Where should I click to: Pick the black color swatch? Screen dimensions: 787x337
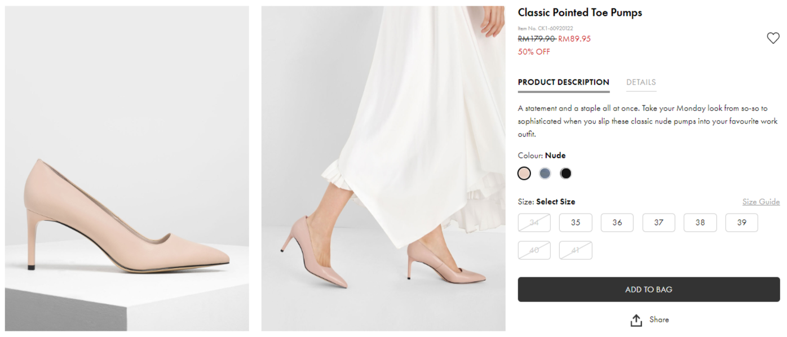coord(565,174)
